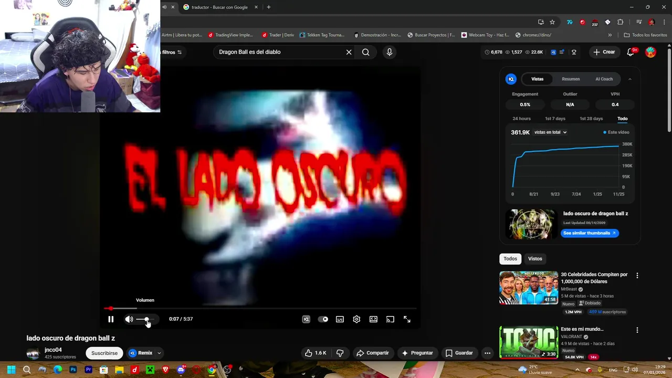The image size is (672, 378).
Task: Select the Todo time range
Action: pyautogui.click(x=622, y=119)
